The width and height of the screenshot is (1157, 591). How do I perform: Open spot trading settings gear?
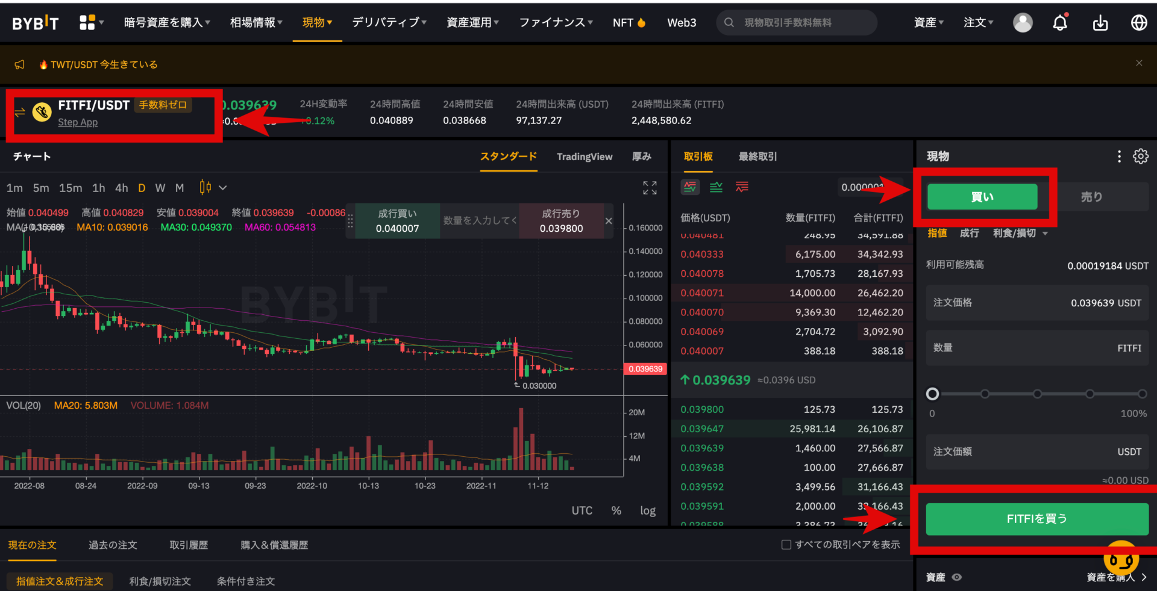pyautogui.click(x=1141, y=156)
